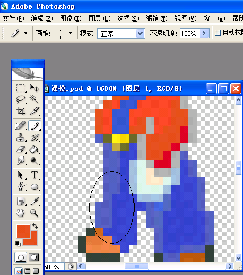
Task: Select the Dodge tool
Action: click(35, 161)
